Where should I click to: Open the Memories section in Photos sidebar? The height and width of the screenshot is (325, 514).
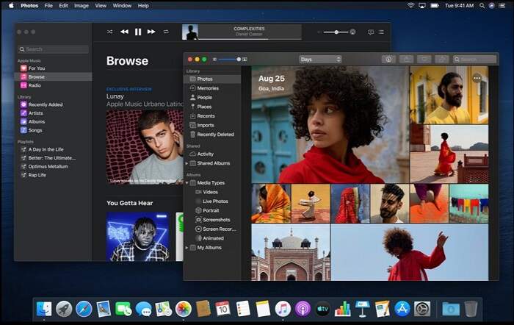pyautogui.click(x=207, y=88)
